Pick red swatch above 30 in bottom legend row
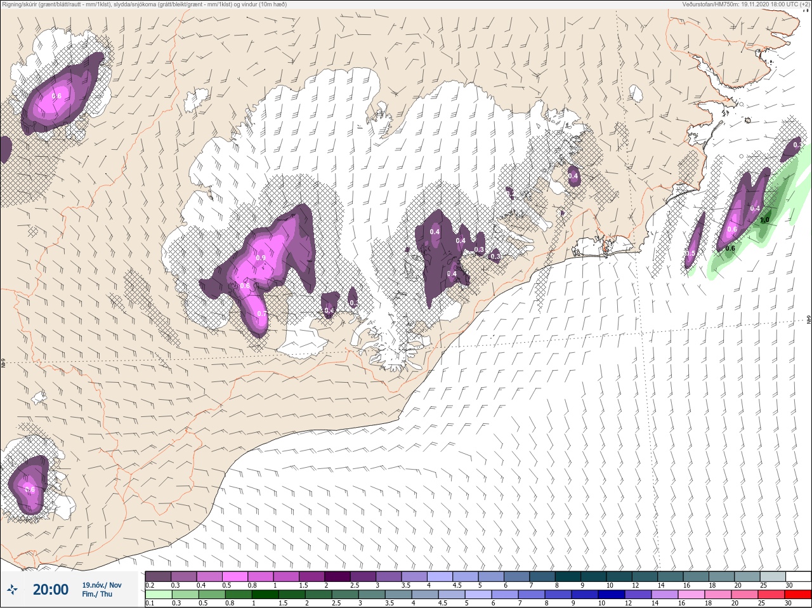This screenshot has width=812, height=608. (x=798, y=595)
